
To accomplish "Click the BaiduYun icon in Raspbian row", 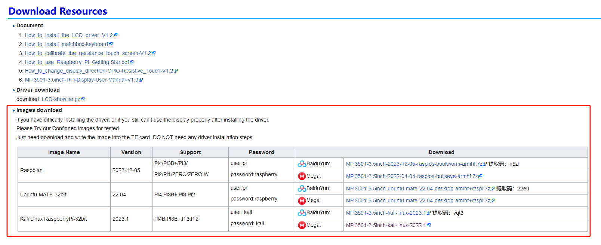I will (302, 164).
